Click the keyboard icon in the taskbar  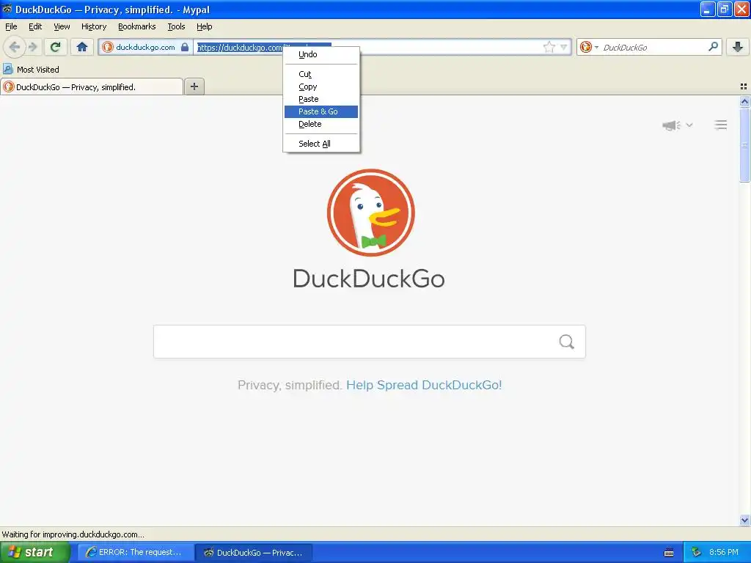pyautogui.click(x=669, y=553)
